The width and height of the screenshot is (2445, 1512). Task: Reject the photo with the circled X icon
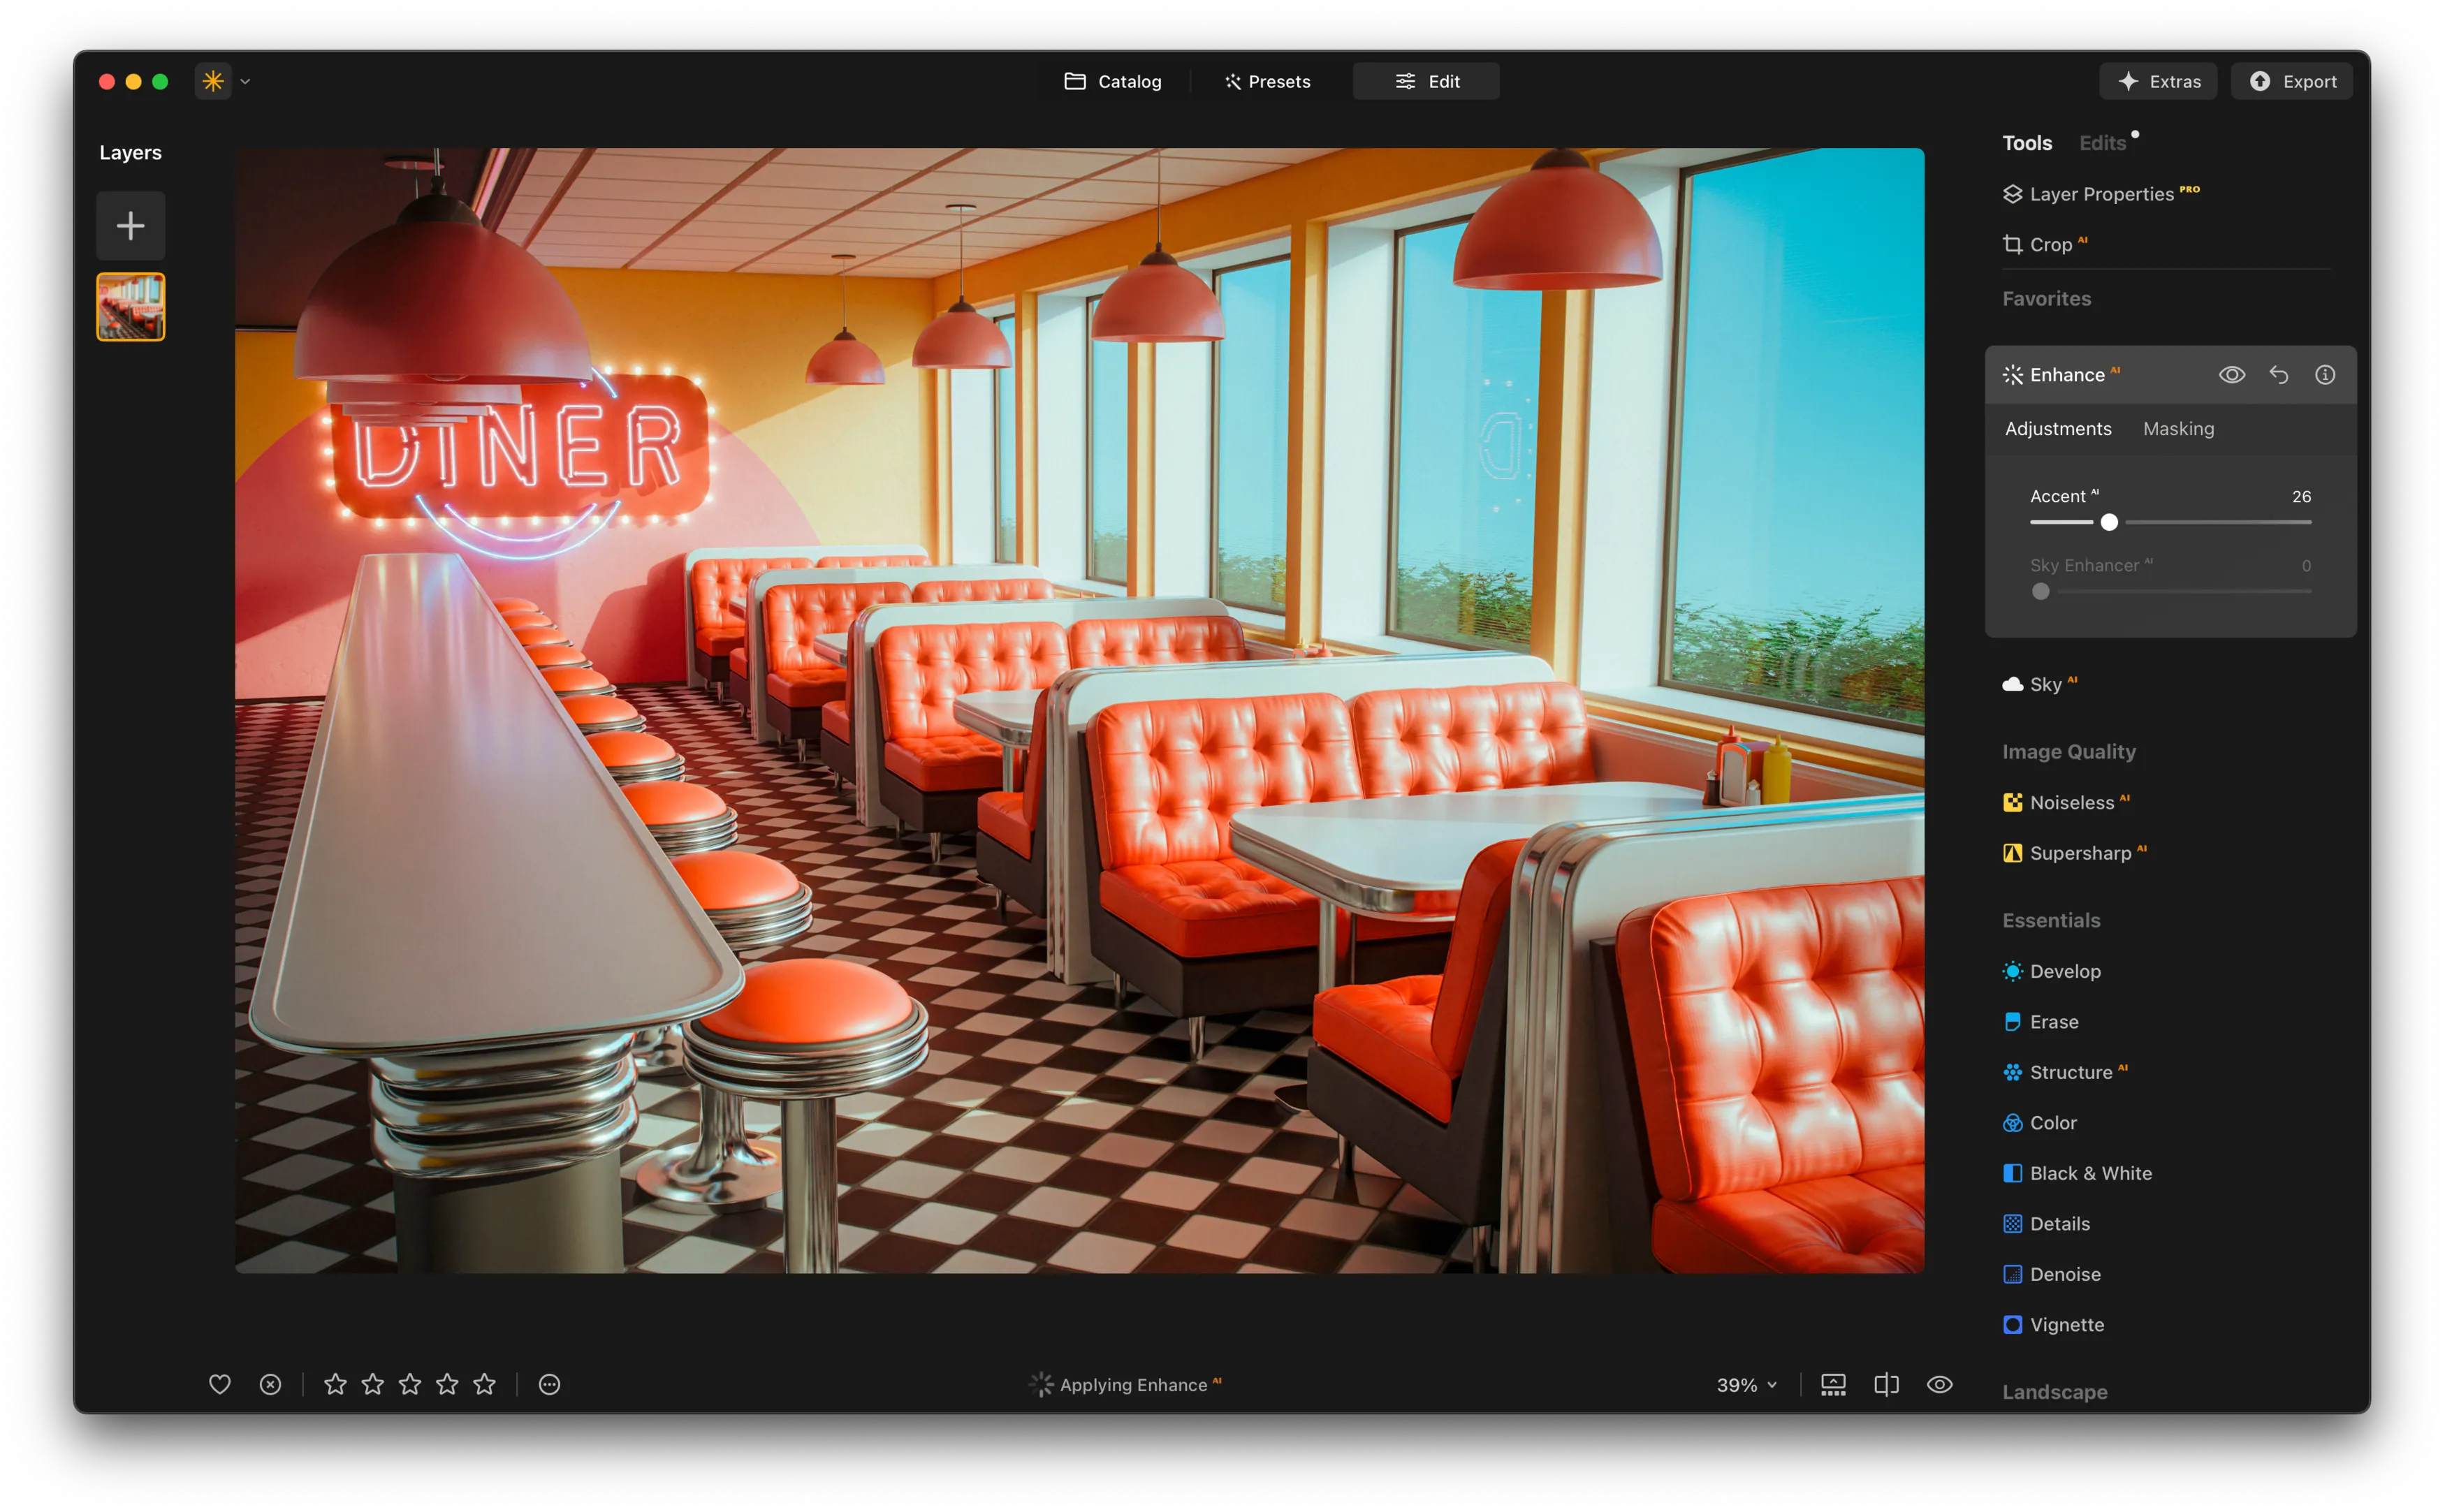pos(270,1384)
